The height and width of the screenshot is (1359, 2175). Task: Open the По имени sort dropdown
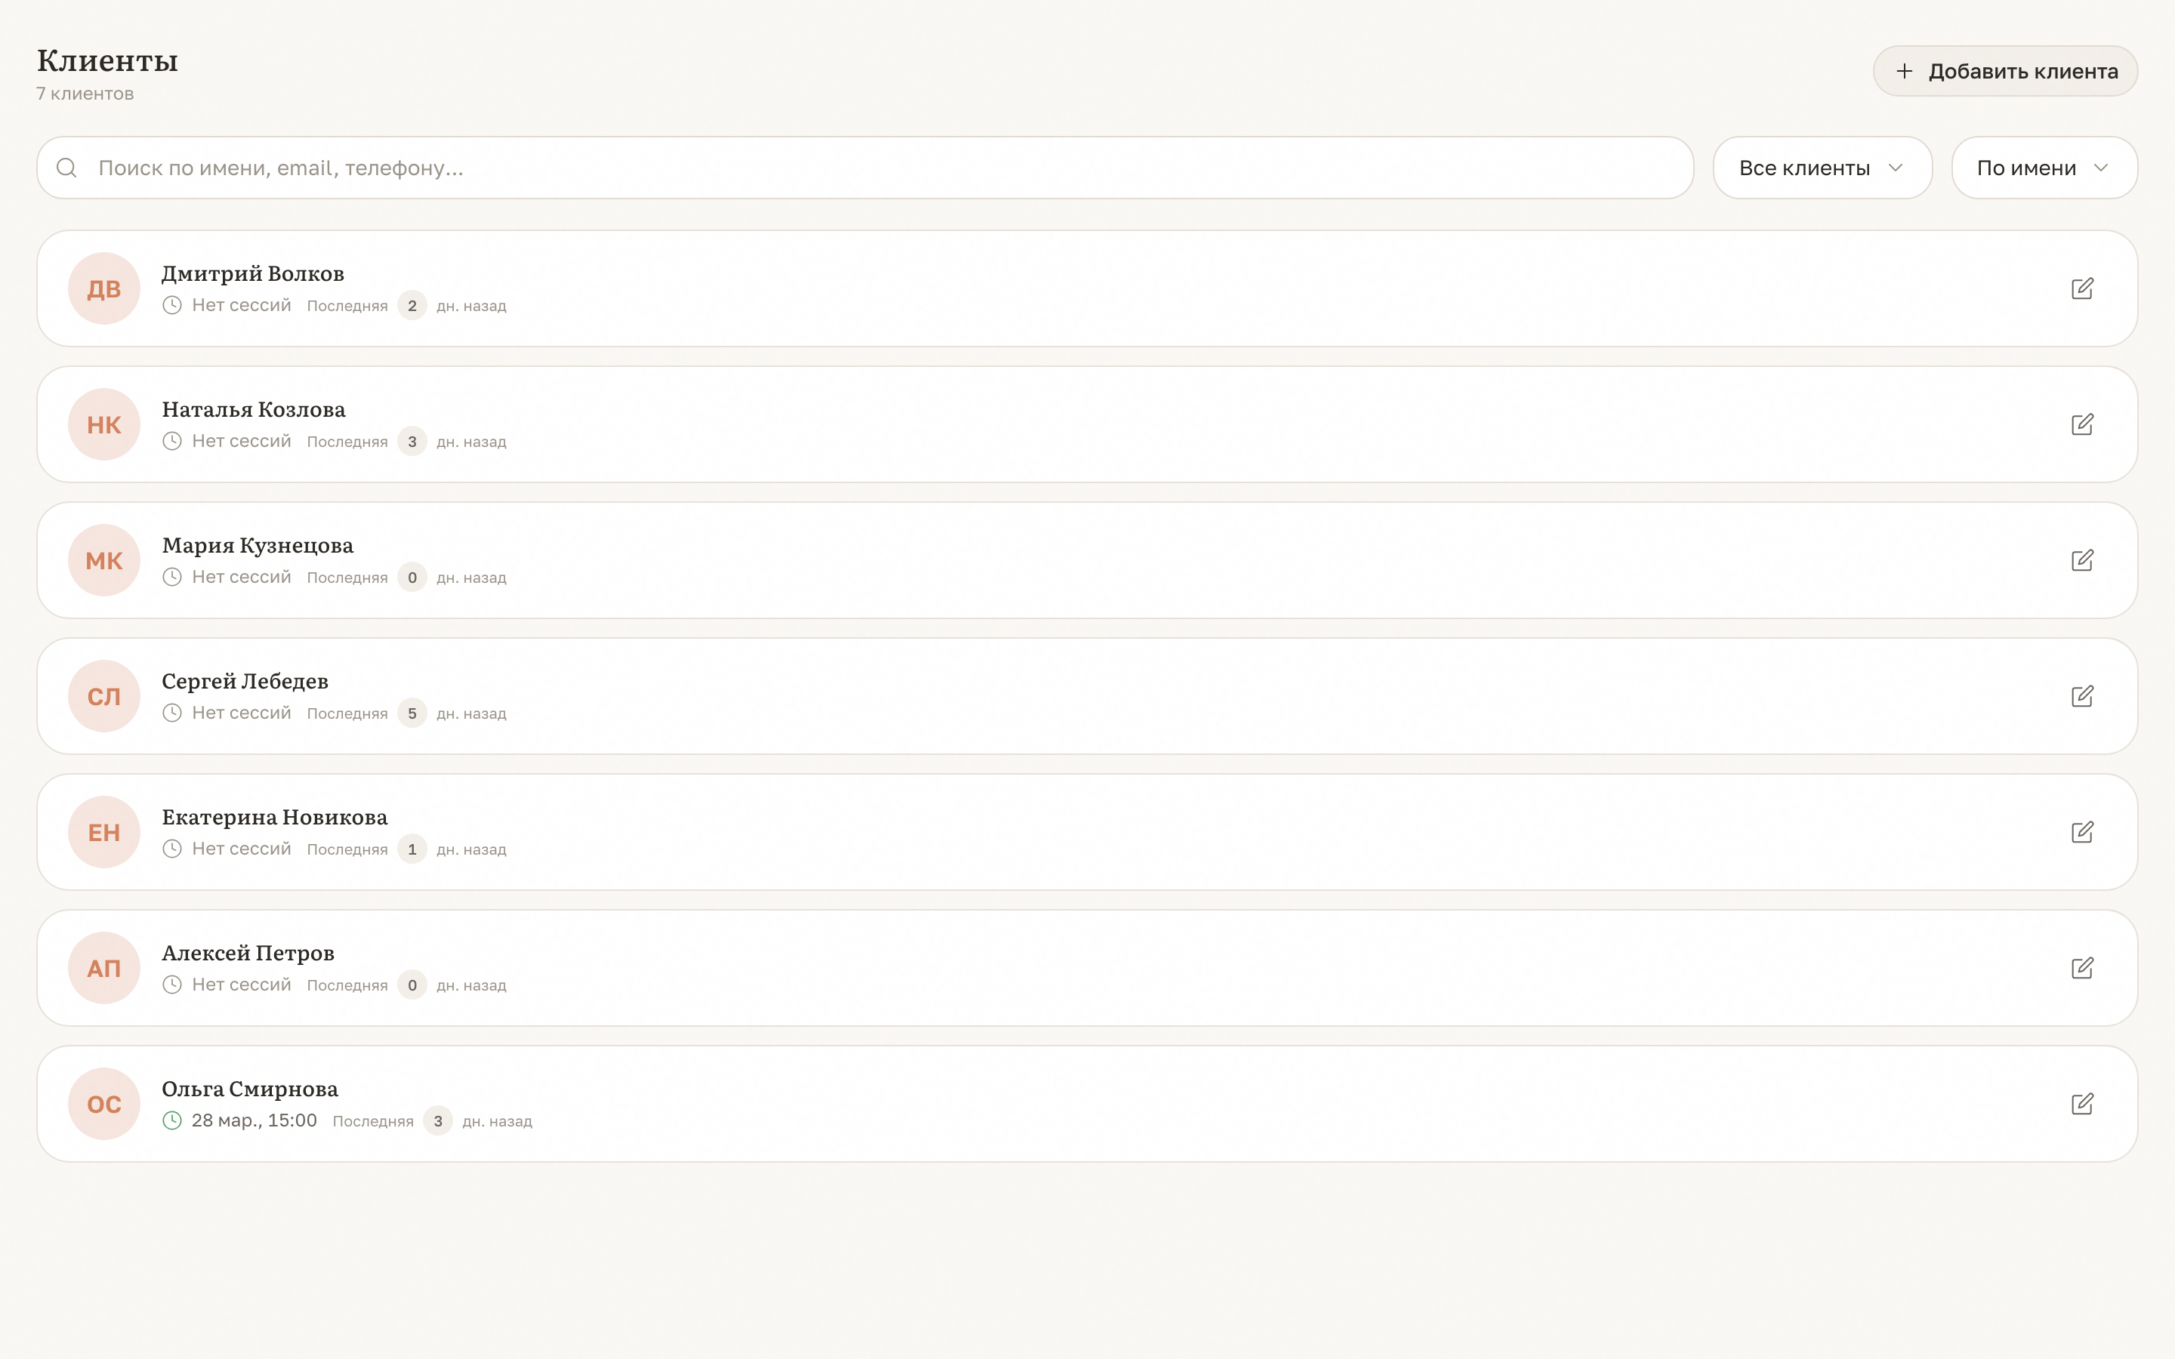click(x=2044, y=168)
